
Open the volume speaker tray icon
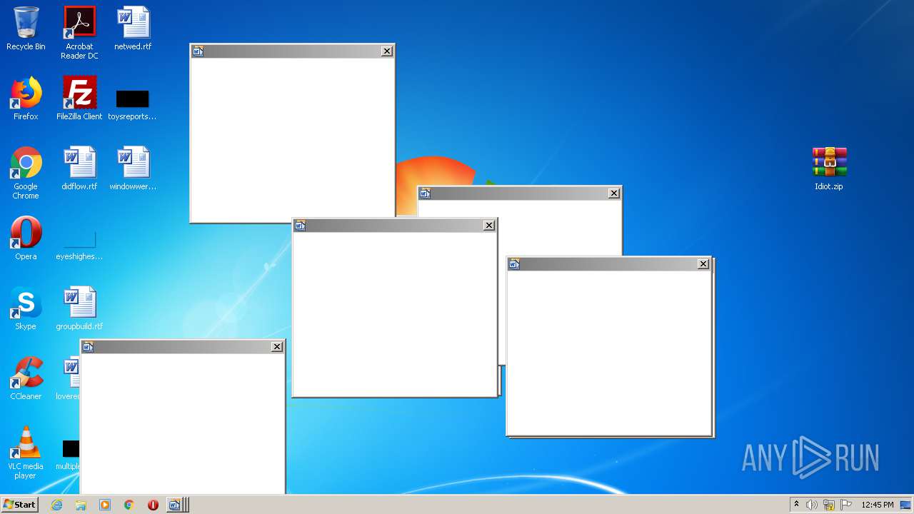(812, 505)
